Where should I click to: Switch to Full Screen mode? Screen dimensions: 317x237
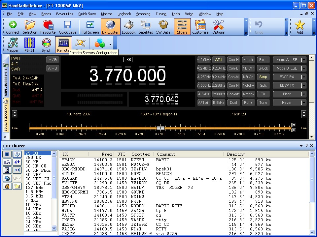(90, 27)
